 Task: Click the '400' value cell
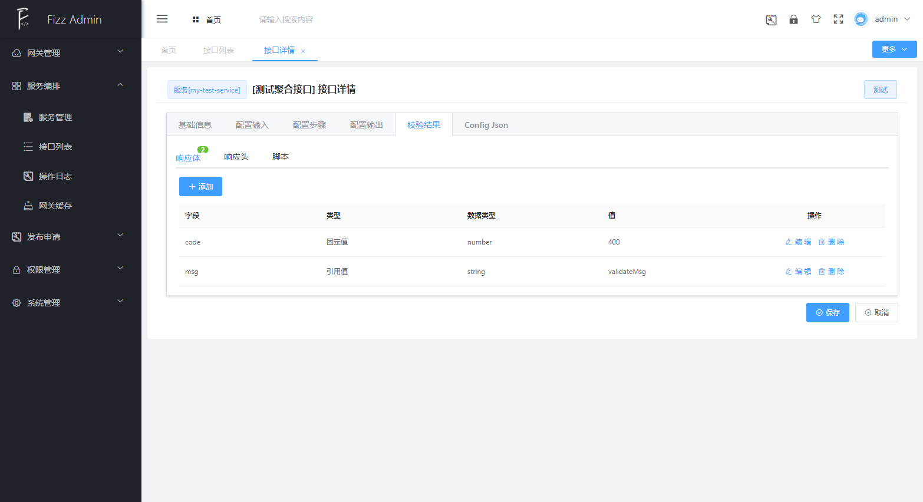coord(614,242)
